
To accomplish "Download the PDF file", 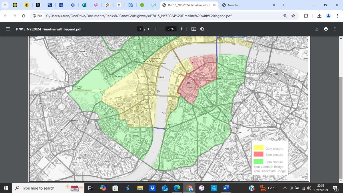I will pyautogui.click(x=317, y=29).
